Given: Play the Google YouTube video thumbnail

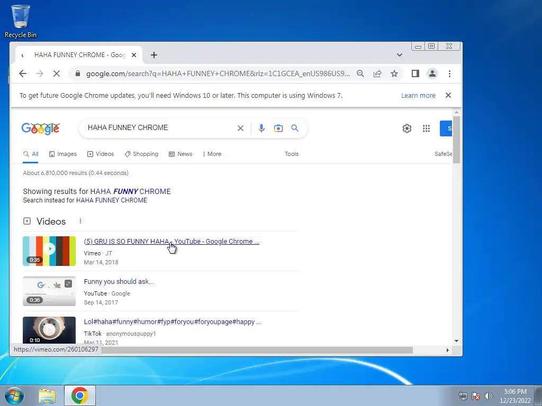Looking at the screenshot, I should (49, 291).
